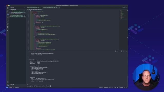Click the split editor icon in editor toolbar
Screen dimensions: 164x92
125,8
